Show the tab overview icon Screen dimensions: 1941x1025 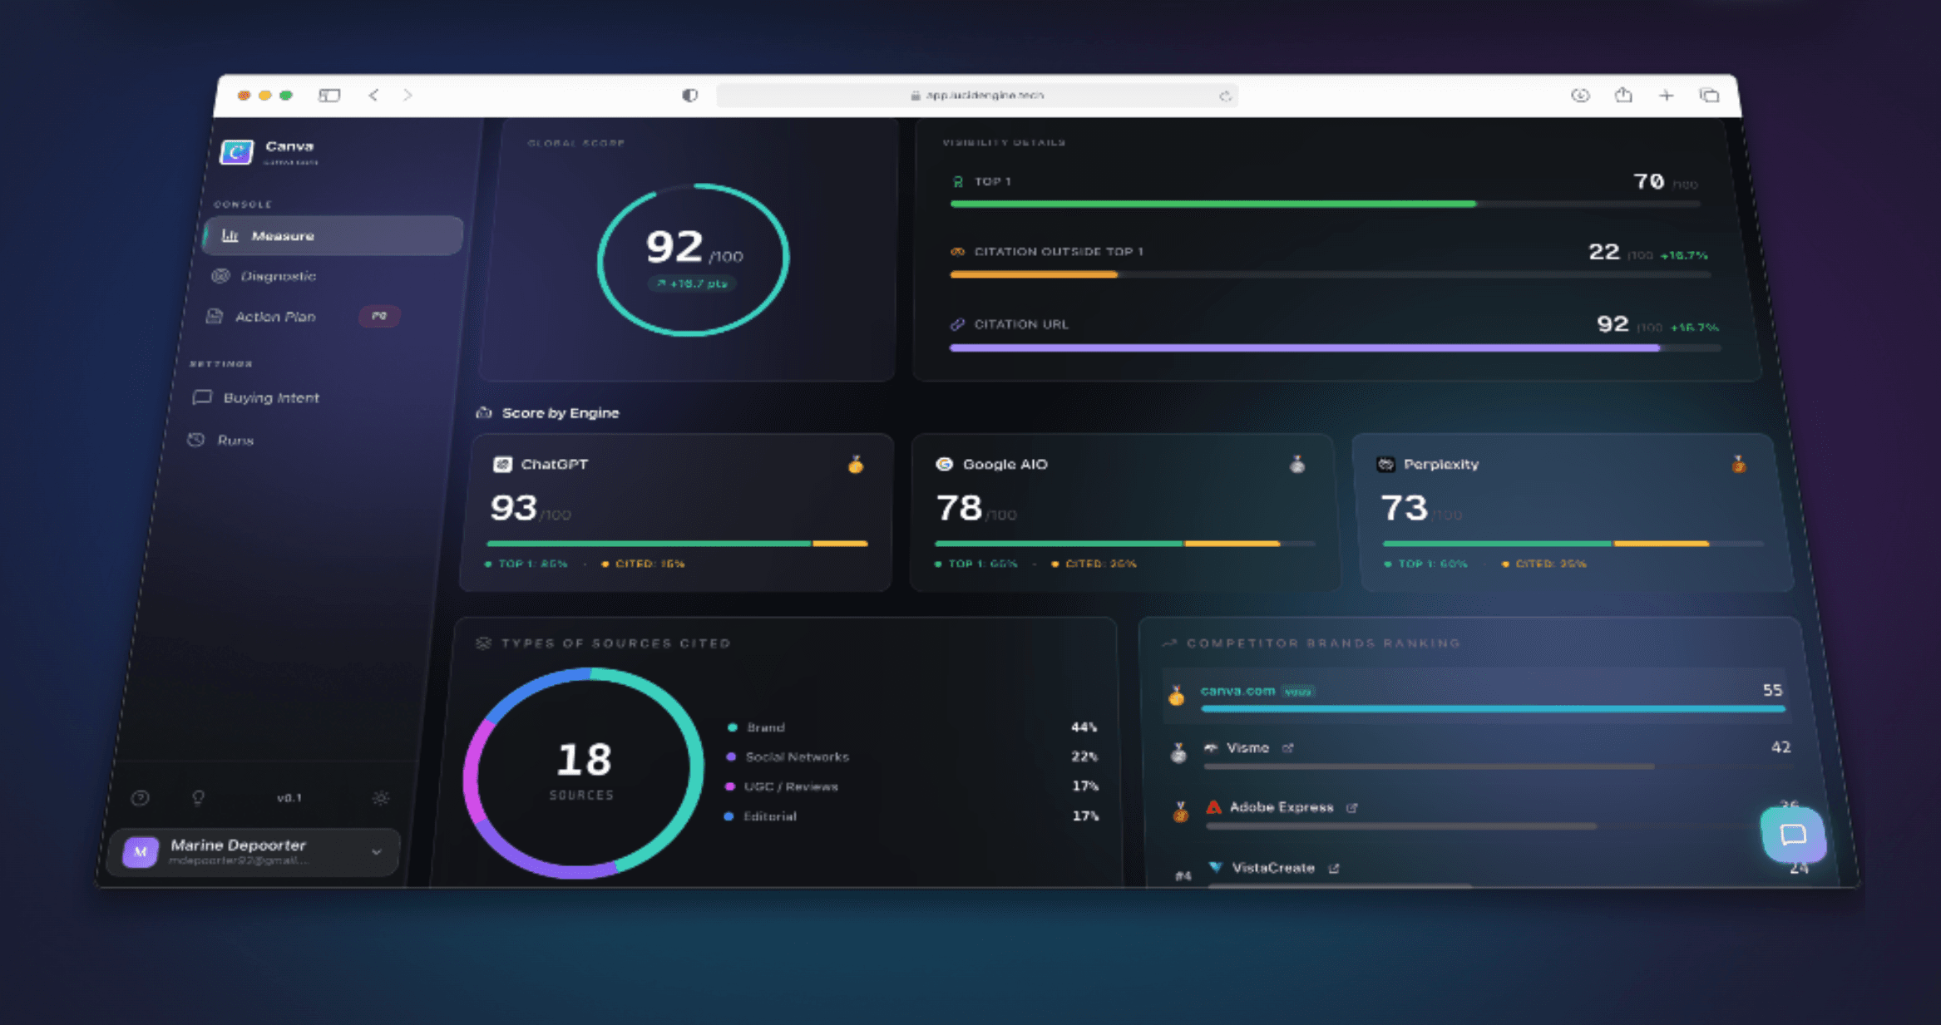(x=1709, y=96)
